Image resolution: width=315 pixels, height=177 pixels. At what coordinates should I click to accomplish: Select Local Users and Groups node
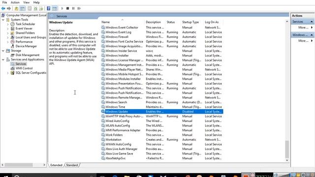pyautogui.click(x=31, y=37)
